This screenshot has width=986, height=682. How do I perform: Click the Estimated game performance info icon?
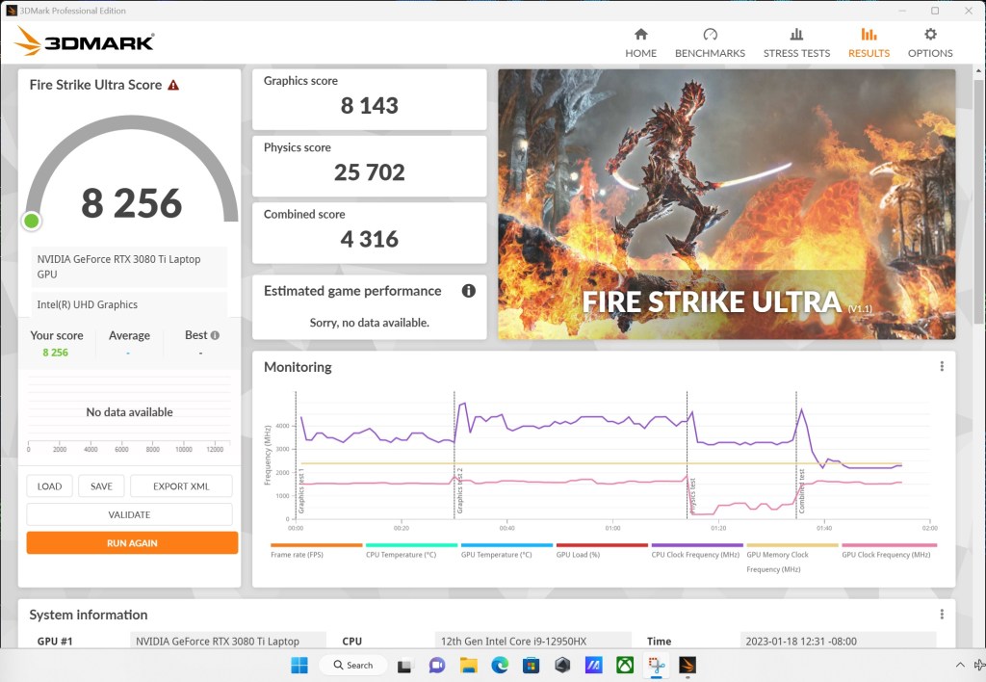click(x=469, y=291)
